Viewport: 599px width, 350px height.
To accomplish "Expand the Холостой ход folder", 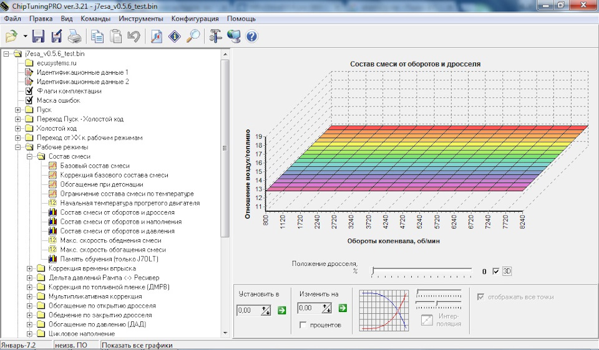I will click(18, 128).
